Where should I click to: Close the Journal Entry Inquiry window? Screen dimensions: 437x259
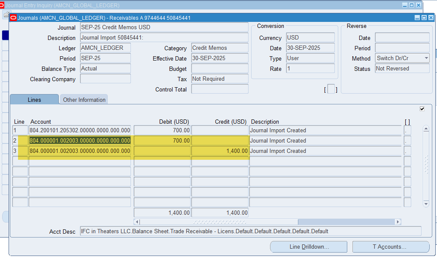pyautogui.click(x=419, y=5)
